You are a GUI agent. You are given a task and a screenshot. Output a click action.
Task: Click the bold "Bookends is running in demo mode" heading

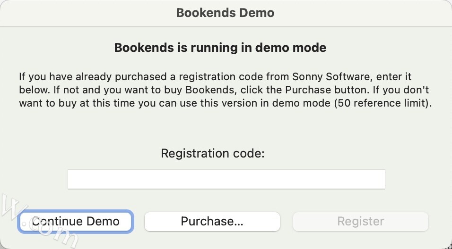(x=220, y=48)
